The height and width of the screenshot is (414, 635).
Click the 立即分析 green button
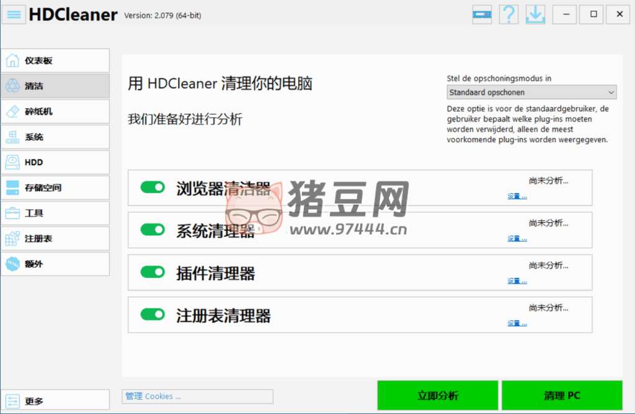(438, 395)
